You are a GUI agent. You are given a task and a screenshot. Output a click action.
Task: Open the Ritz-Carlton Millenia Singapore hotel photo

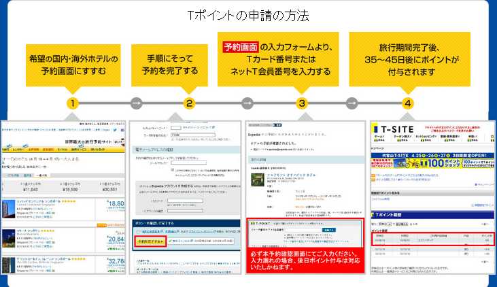coord(9,265)
